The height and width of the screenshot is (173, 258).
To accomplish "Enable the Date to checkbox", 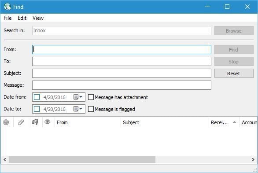I will point(37,109).
